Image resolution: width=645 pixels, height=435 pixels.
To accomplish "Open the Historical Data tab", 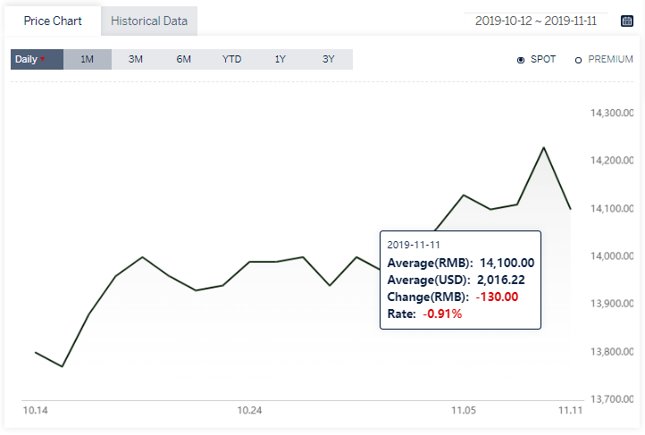I will click(x=149, y=21).
